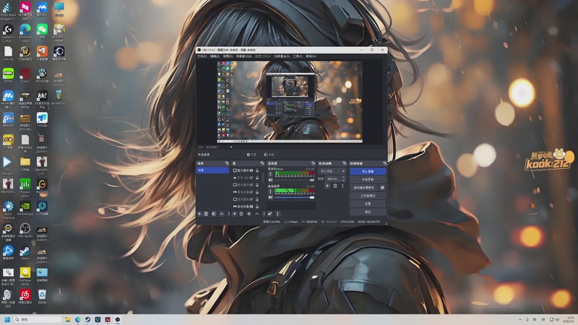The image size is (578, 325).
Task: Add a transition with the plus icon
Action: 327,186
